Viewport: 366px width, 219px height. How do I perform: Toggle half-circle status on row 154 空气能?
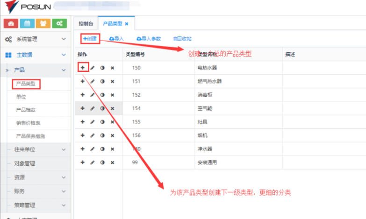point(102,108)
